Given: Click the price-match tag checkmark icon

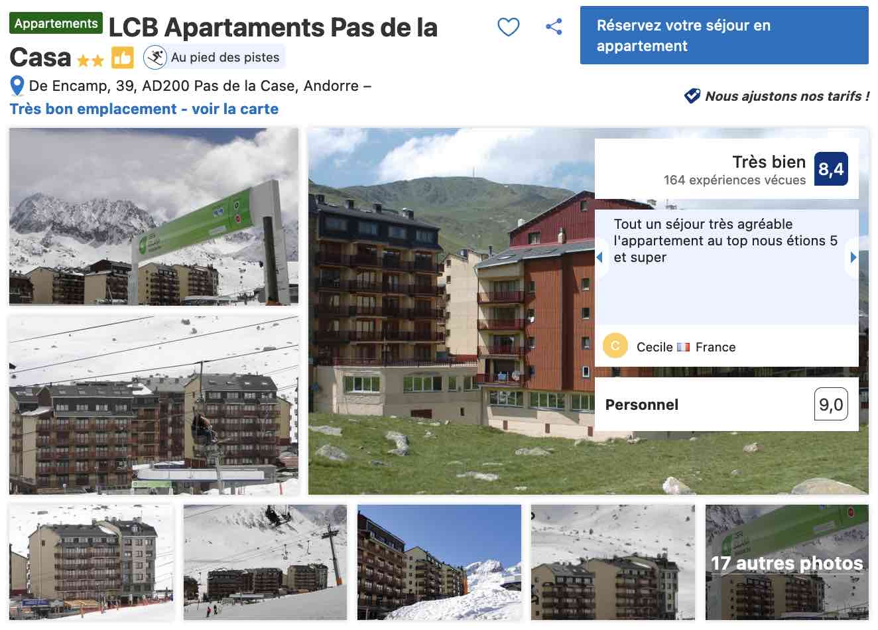Looking at the screenshot, I should click(692, 96).
